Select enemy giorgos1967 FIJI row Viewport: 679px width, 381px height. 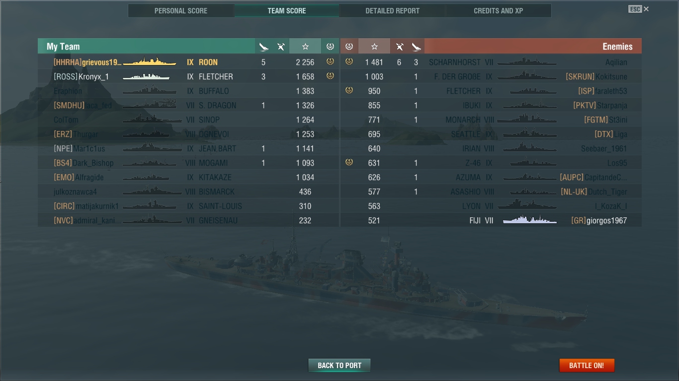tap(491, 220)
